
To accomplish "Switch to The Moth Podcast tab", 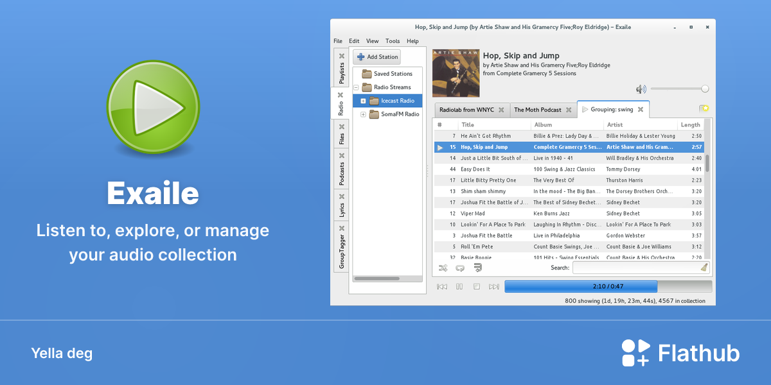I will tap(544, 110).
